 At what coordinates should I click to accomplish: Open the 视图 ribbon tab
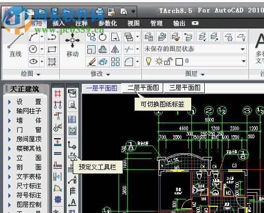[x=134, y=23]
